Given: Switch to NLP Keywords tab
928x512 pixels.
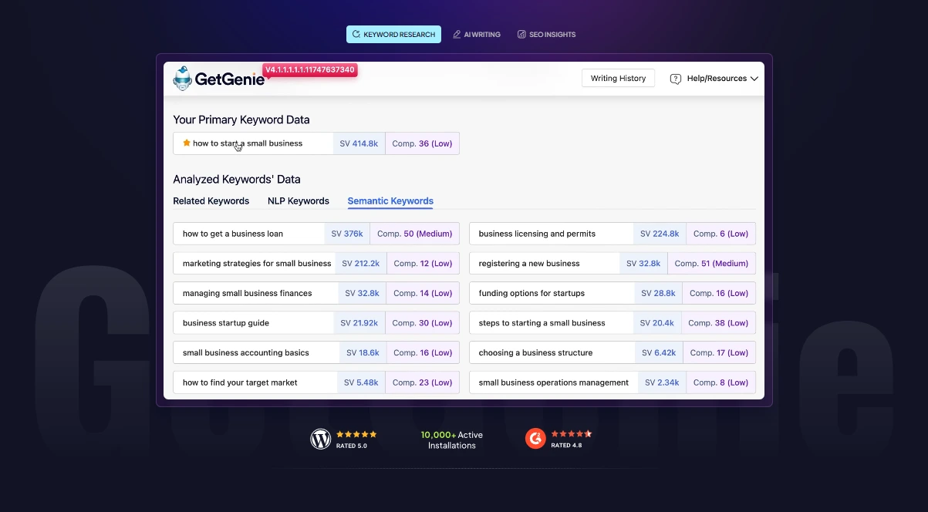Looking at the screenshot, I should click(299, 200).
